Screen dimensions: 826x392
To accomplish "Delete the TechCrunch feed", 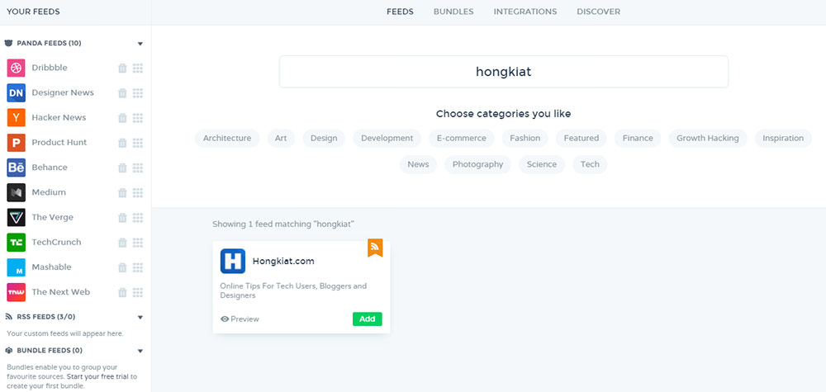I will click(x=122, y=243).
